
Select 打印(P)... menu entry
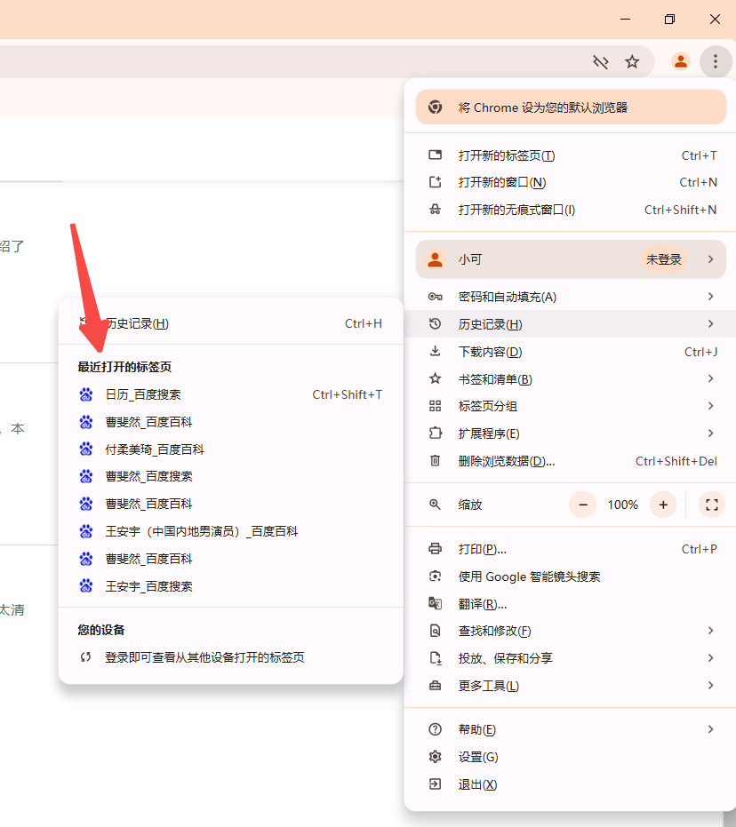coord(571,549)
